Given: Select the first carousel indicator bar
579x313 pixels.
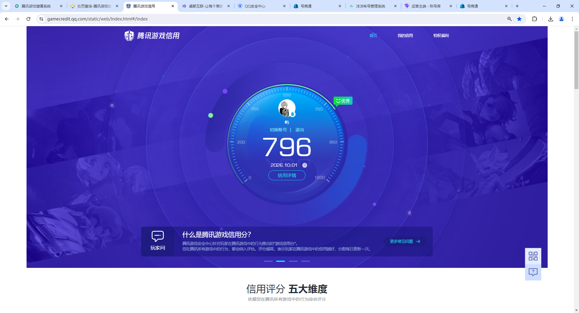Looking at the screenshot, I should (x=268, y=261).
